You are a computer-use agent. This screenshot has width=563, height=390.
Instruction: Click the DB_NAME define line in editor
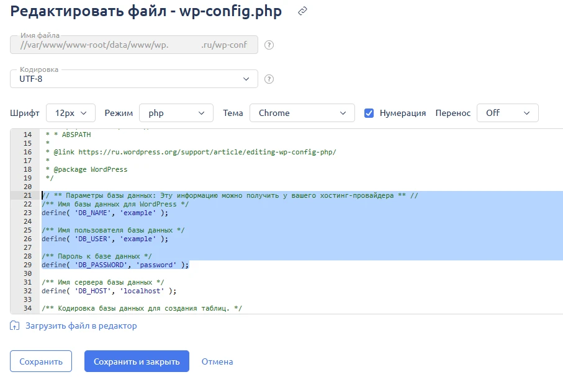click(104, 213)
